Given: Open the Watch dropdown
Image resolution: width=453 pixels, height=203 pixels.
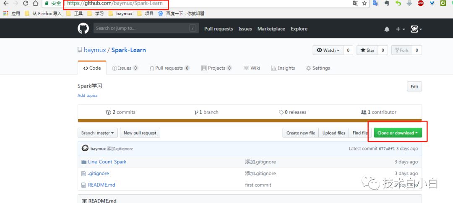Looking at the screenshot, I should tap(328, 50).
